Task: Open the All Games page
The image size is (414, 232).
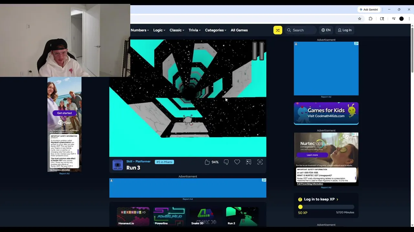Action: point(239,30)
